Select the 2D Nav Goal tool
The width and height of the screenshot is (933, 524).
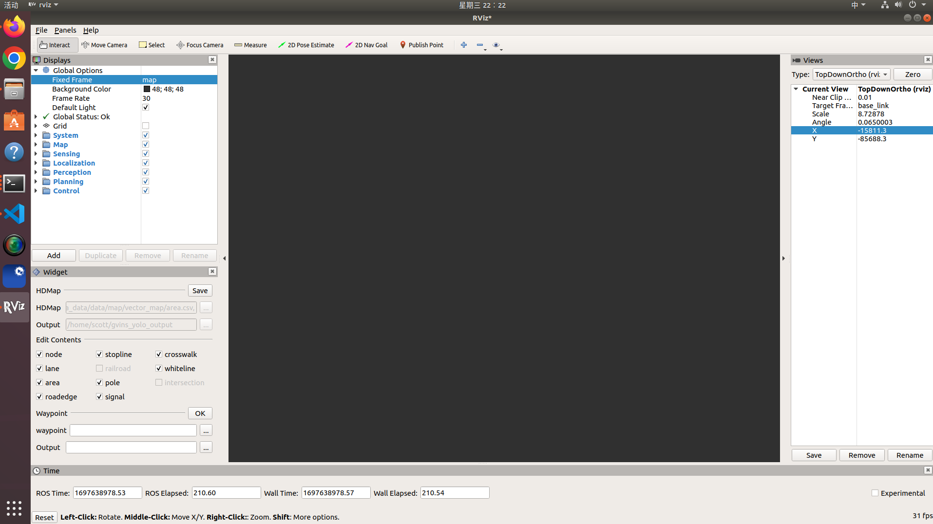366,45
